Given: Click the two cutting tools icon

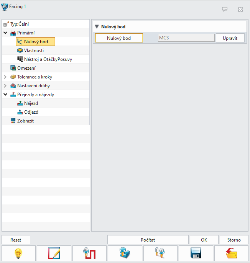Looking at the screenshot, I should tap(160, 253).
